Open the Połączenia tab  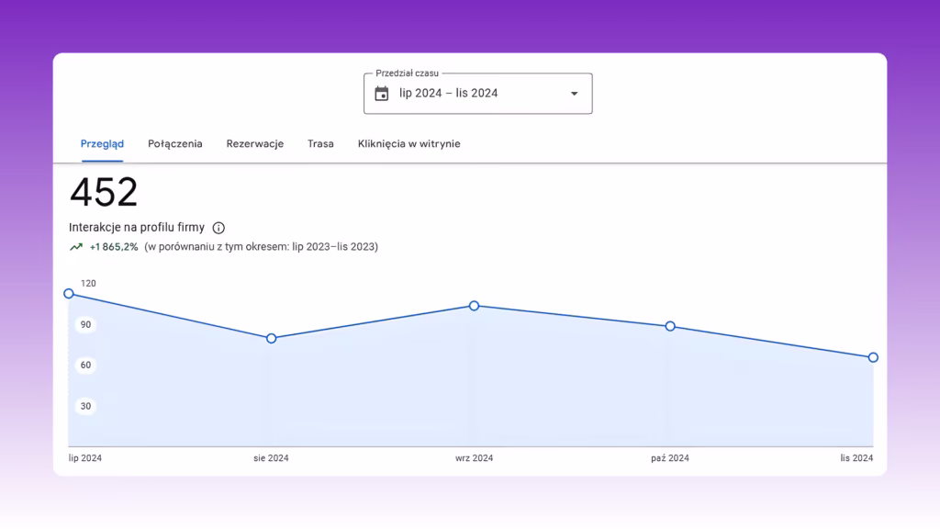(x=175, y=144)
